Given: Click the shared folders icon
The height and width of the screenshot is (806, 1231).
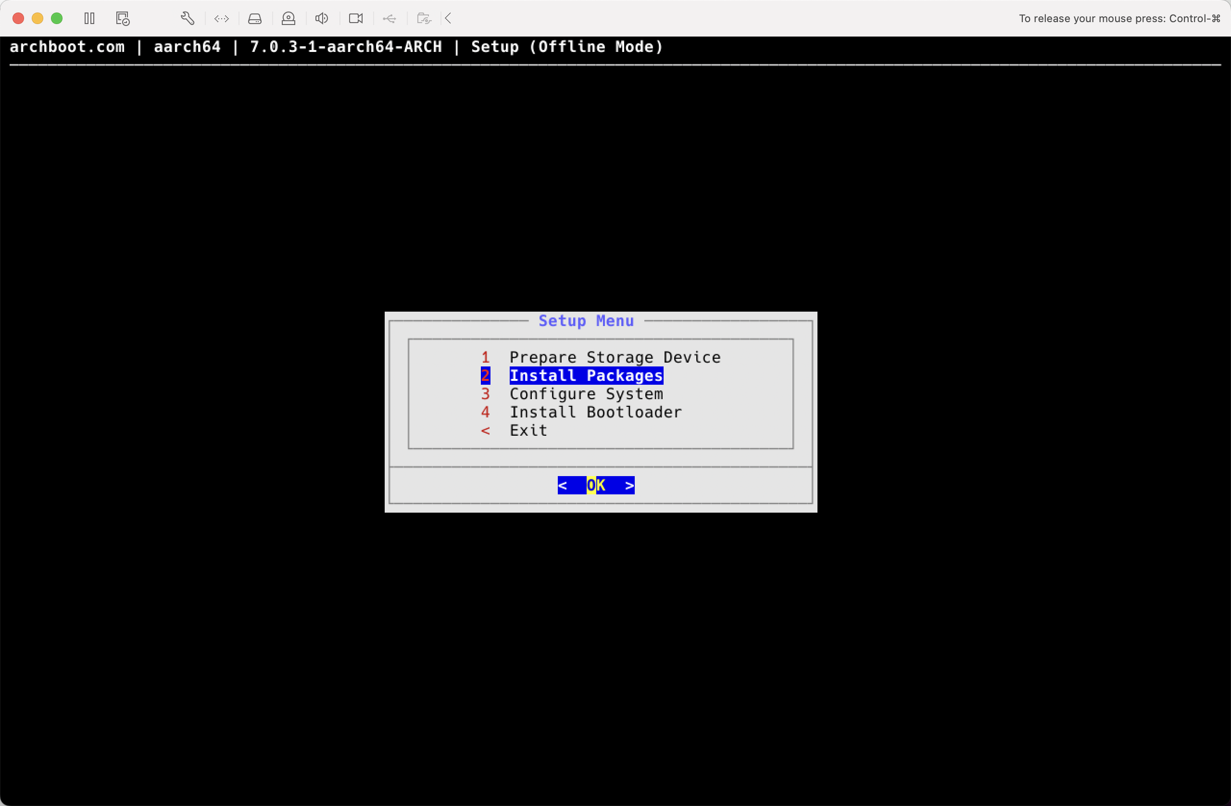Looking at the screenshot, I should pos(424,19).
